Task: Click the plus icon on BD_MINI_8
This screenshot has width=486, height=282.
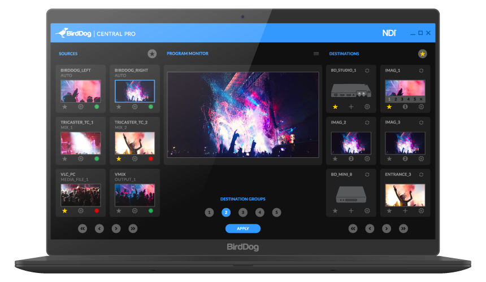Action: [x=351, y=210]
